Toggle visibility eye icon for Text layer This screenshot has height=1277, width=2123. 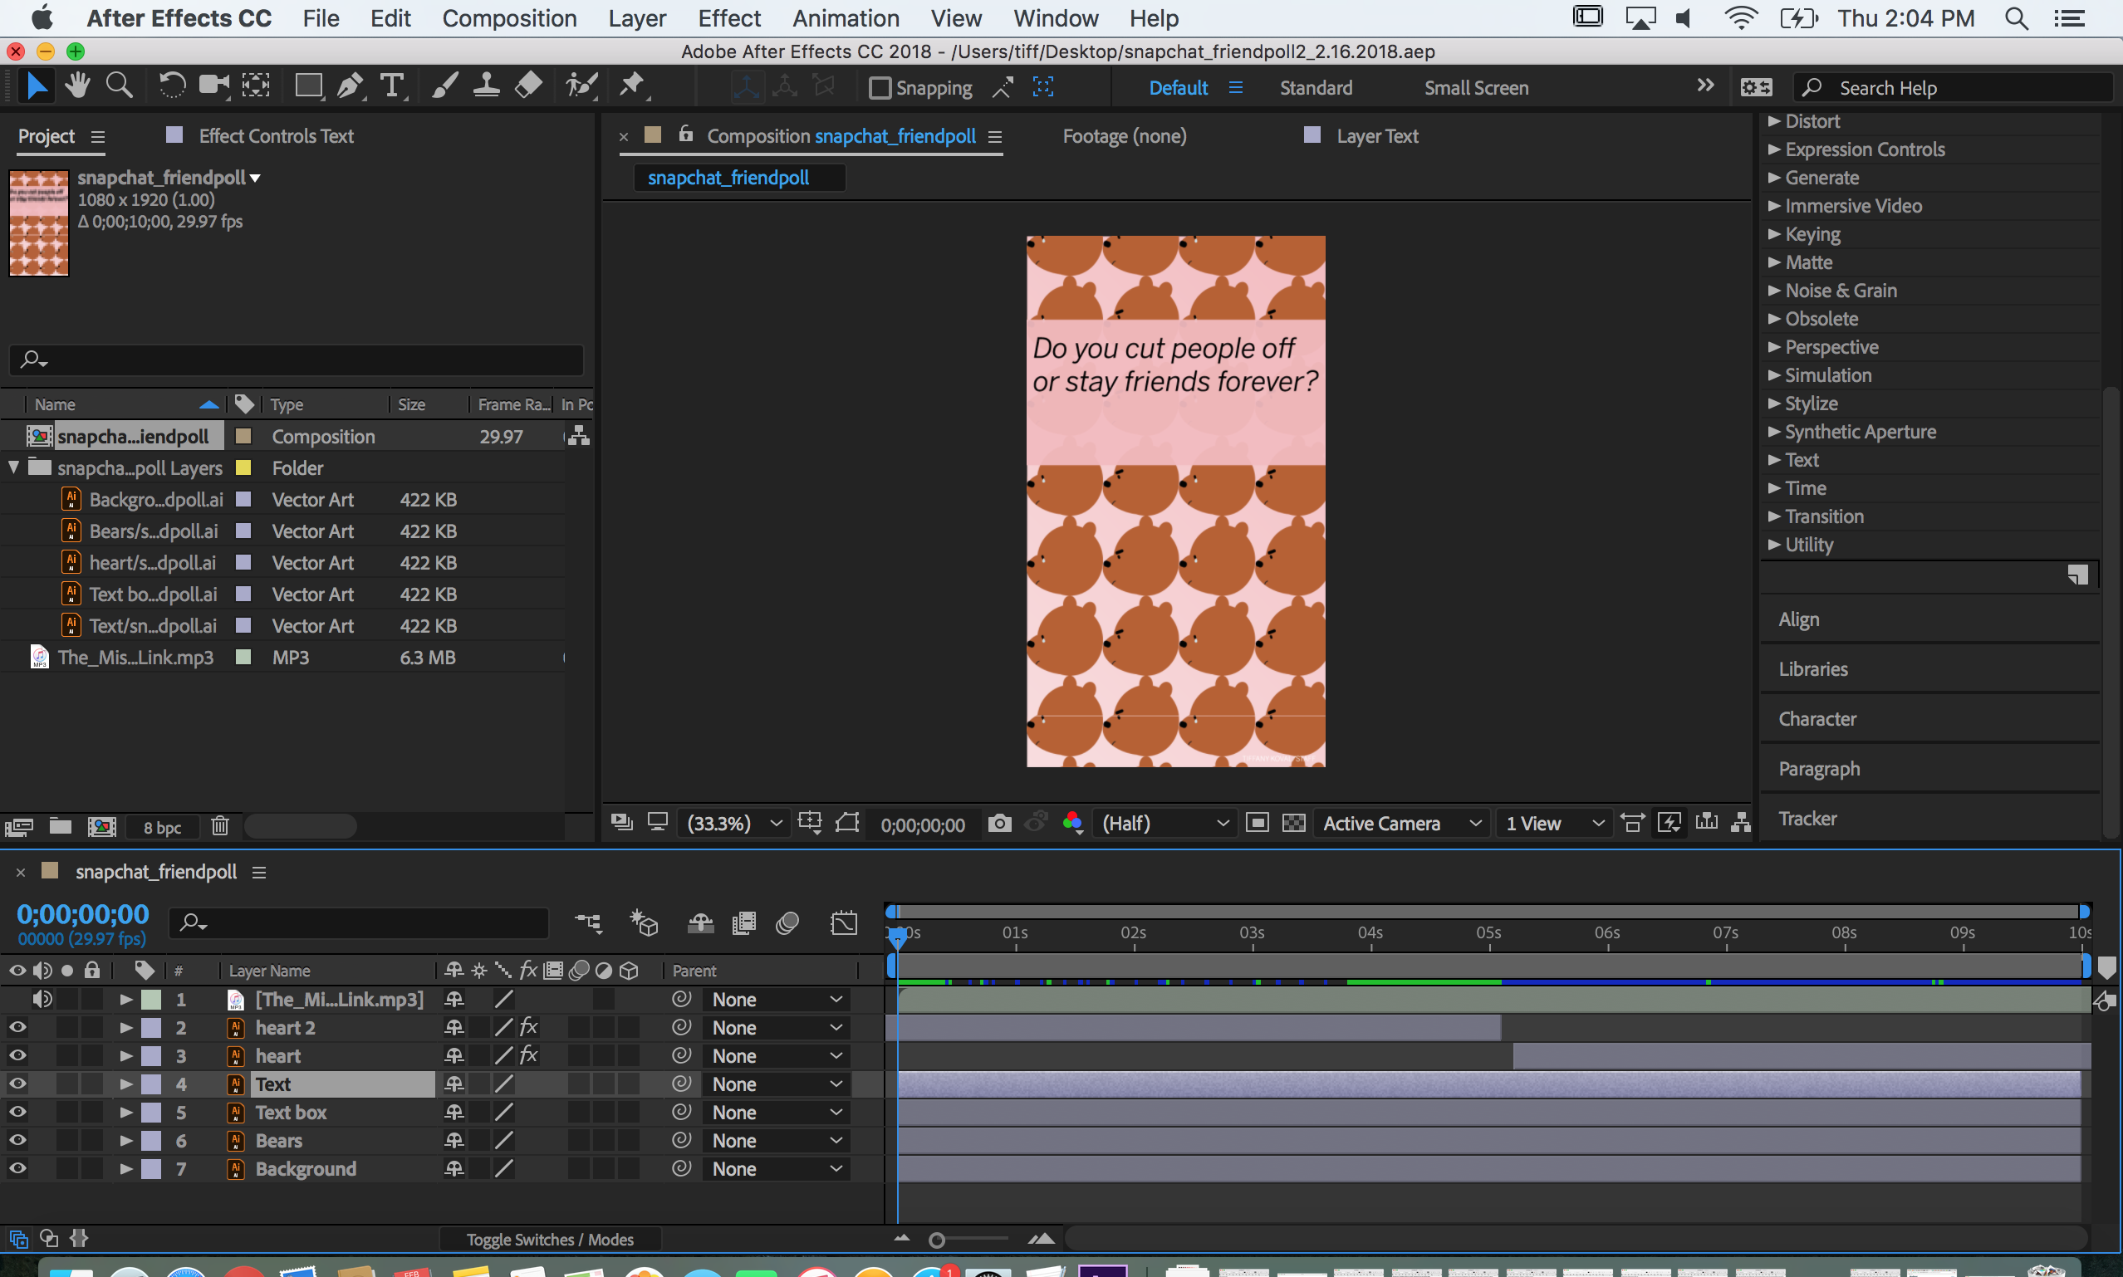17,1083
